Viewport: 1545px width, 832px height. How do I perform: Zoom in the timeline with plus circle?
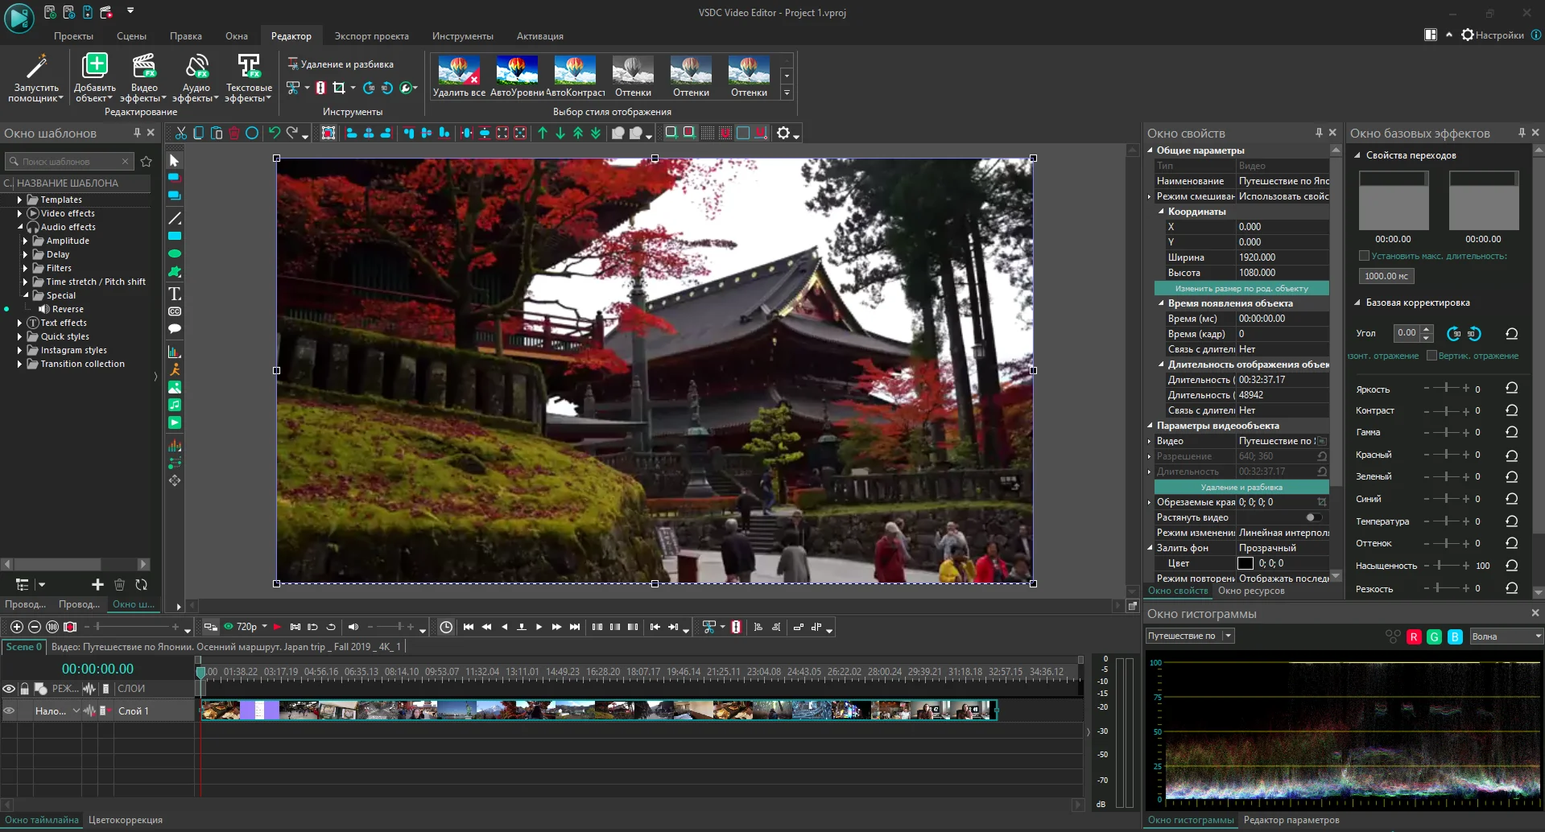click(17, 627)
